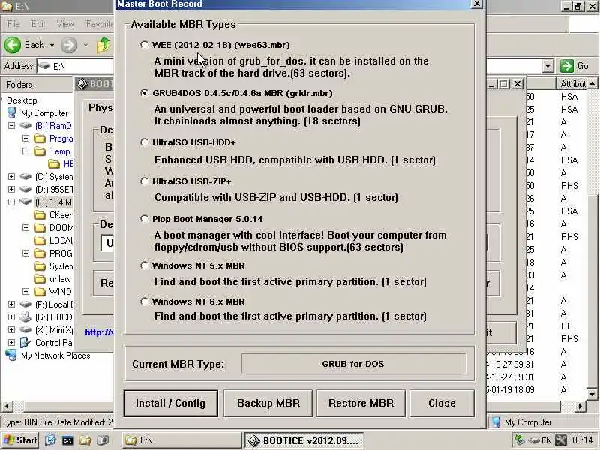
Task: Select Windows NT 6.x MBR option
Action: click(x=144, y=301)
